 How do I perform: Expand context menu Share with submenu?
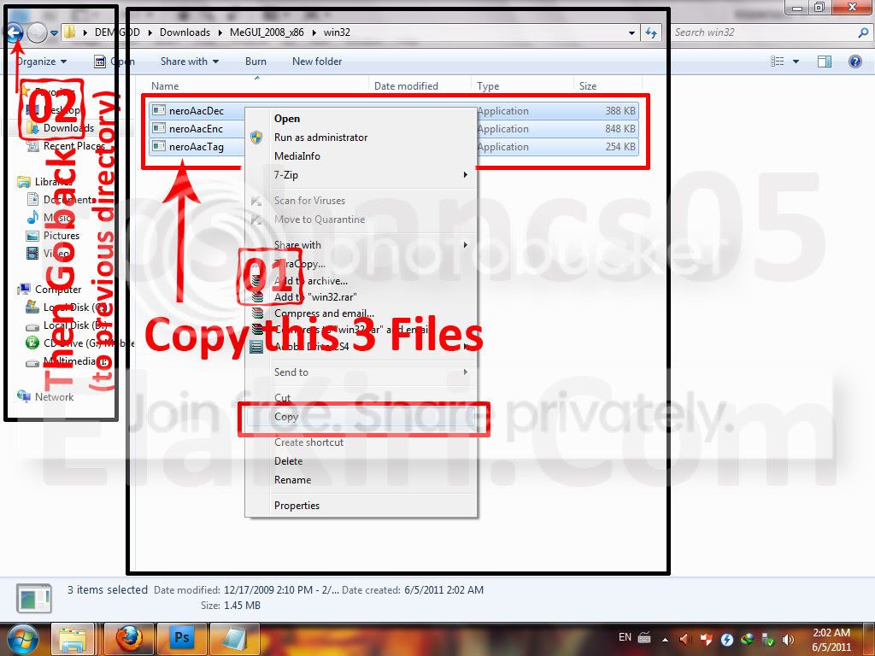[x=361, y=245]
